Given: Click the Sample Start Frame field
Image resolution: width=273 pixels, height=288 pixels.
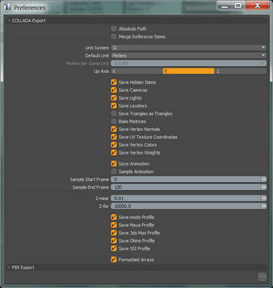Looking at the screenshot, I should click(186, 179).
